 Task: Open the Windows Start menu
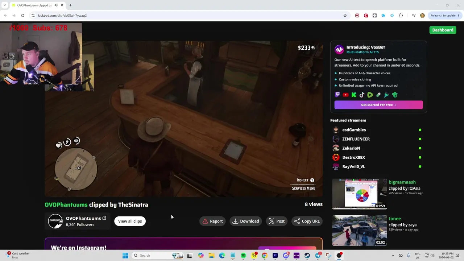125,256
